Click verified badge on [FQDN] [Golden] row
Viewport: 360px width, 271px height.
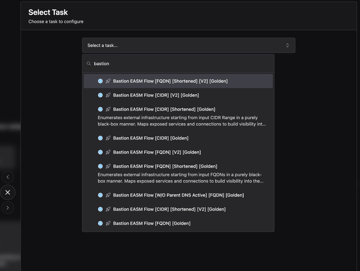(x=100, y=223)
